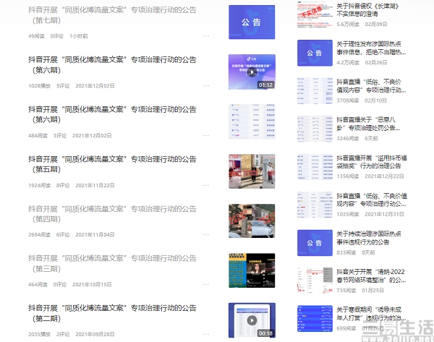Play the 00:18 video of the 第二期 announcement
The width and height of the screenshot is (434, 342).
coord(252,320)
